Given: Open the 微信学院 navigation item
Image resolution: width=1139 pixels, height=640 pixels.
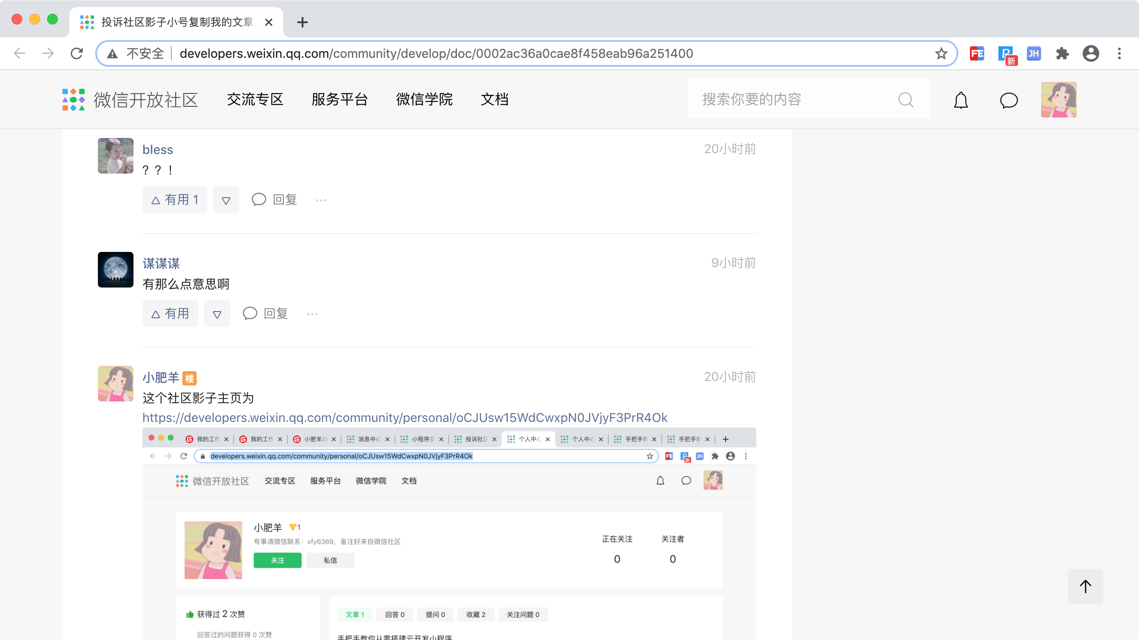Looking at the screenshot, I should point(424,99).
